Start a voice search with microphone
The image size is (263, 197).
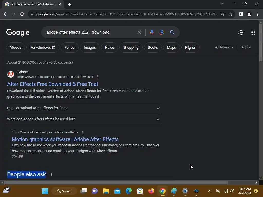[152, 32]
